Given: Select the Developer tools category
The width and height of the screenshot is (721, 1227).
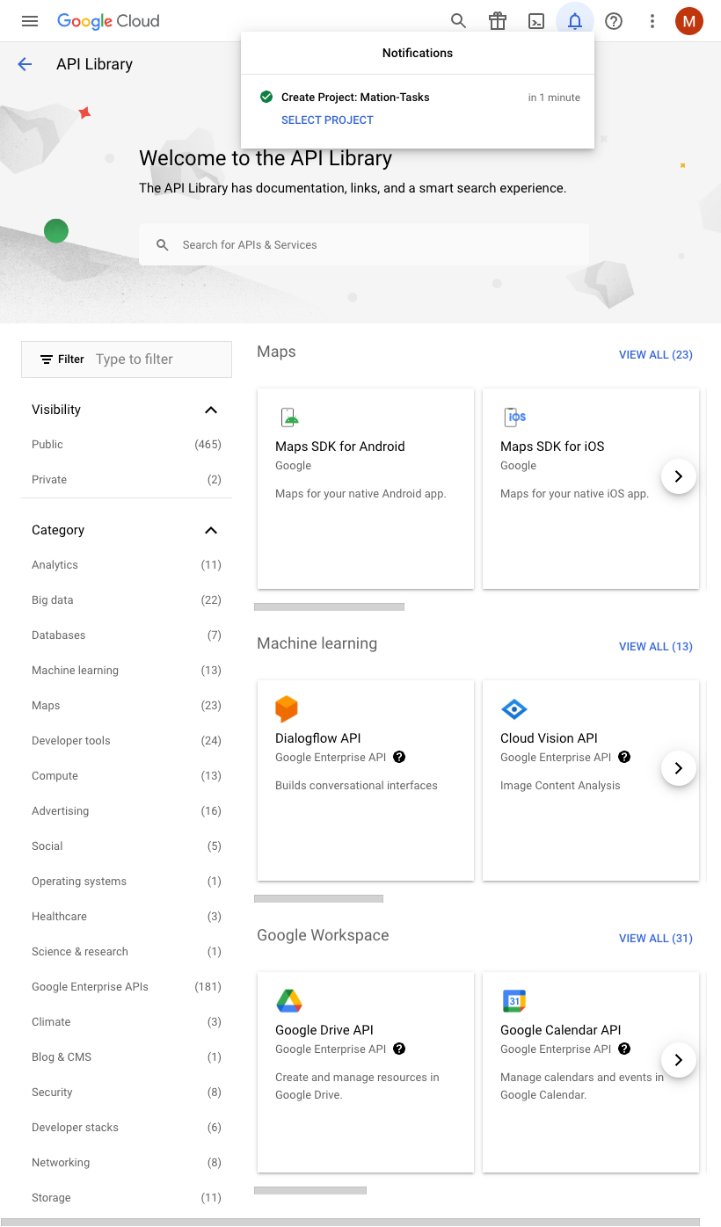Looking at the screenshot, I should click(127, 741).
